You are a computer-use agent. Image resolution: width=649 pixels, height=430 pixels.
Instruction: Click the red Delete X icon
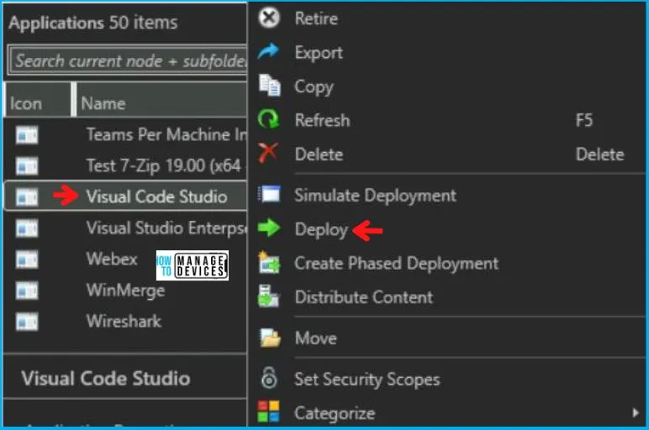268,153
